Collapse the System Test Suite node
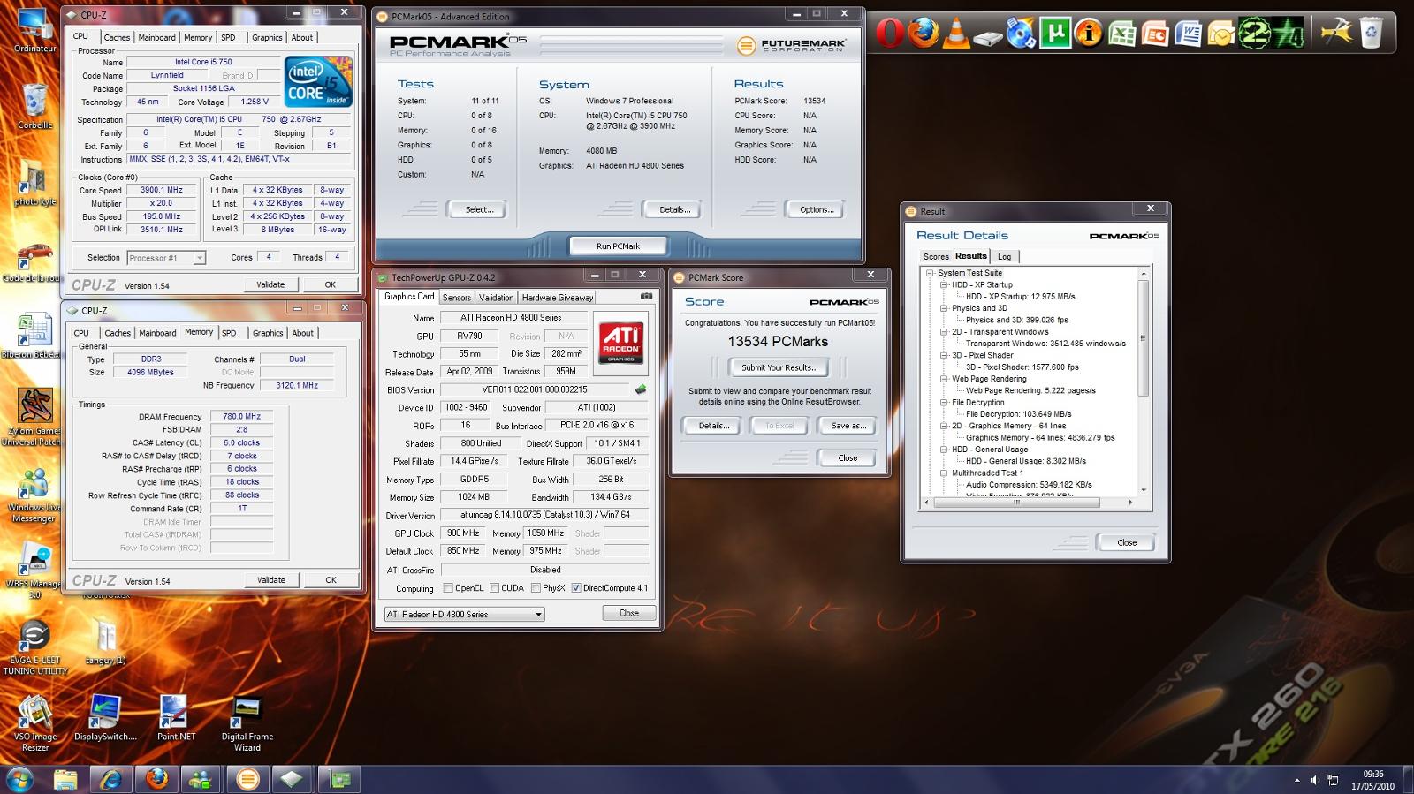Screen dimensions: 1414x794 (x=930, y=273)
